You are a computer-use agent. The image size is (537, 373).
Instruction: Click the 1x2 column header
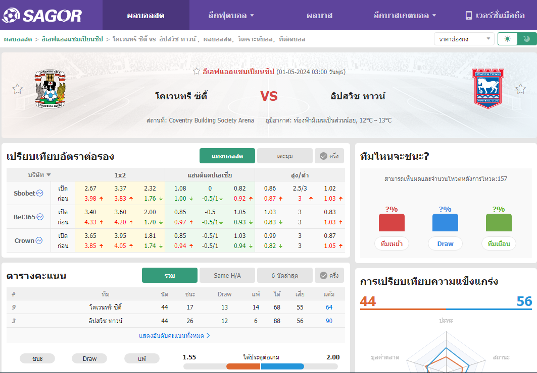pyautogui.click(x=120, y=175)
